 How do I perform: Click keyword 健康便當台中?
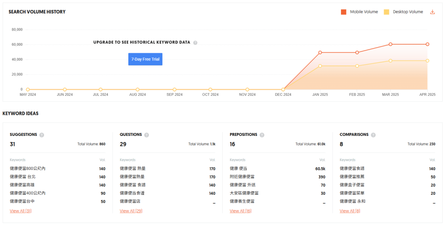22,201
